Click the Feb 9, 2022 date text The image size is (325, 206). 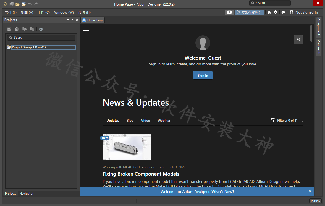[x=177, y=167]
